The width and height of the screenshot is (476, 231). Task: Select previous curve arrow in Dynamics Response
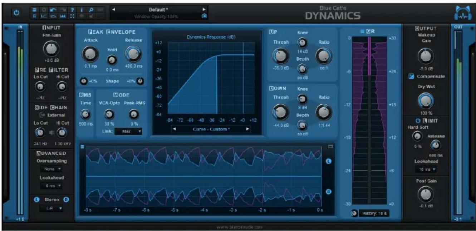[174, 129]
